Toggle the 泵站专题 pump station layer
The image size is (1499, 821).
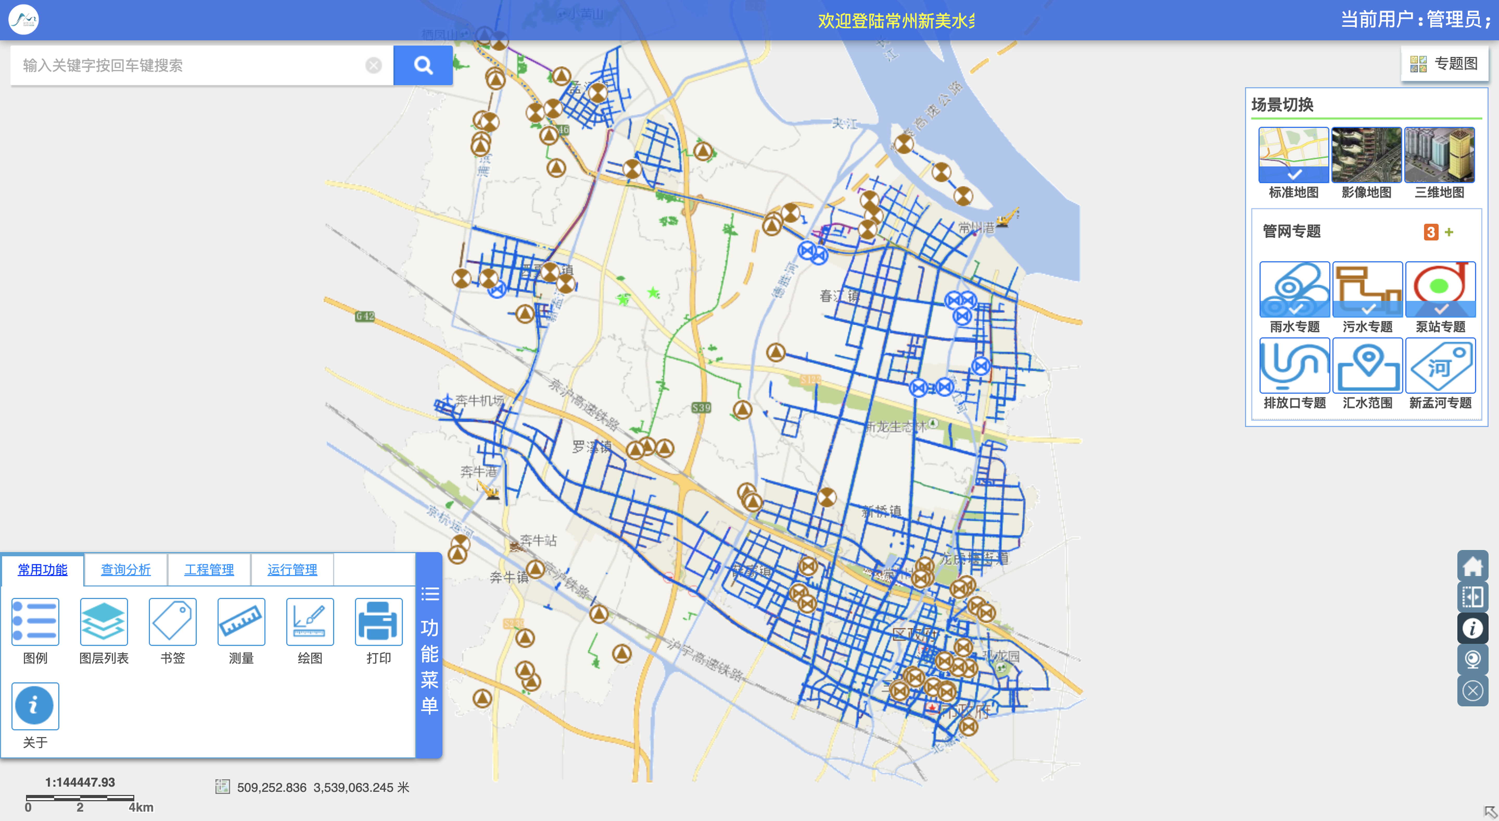click(1440, 289)
